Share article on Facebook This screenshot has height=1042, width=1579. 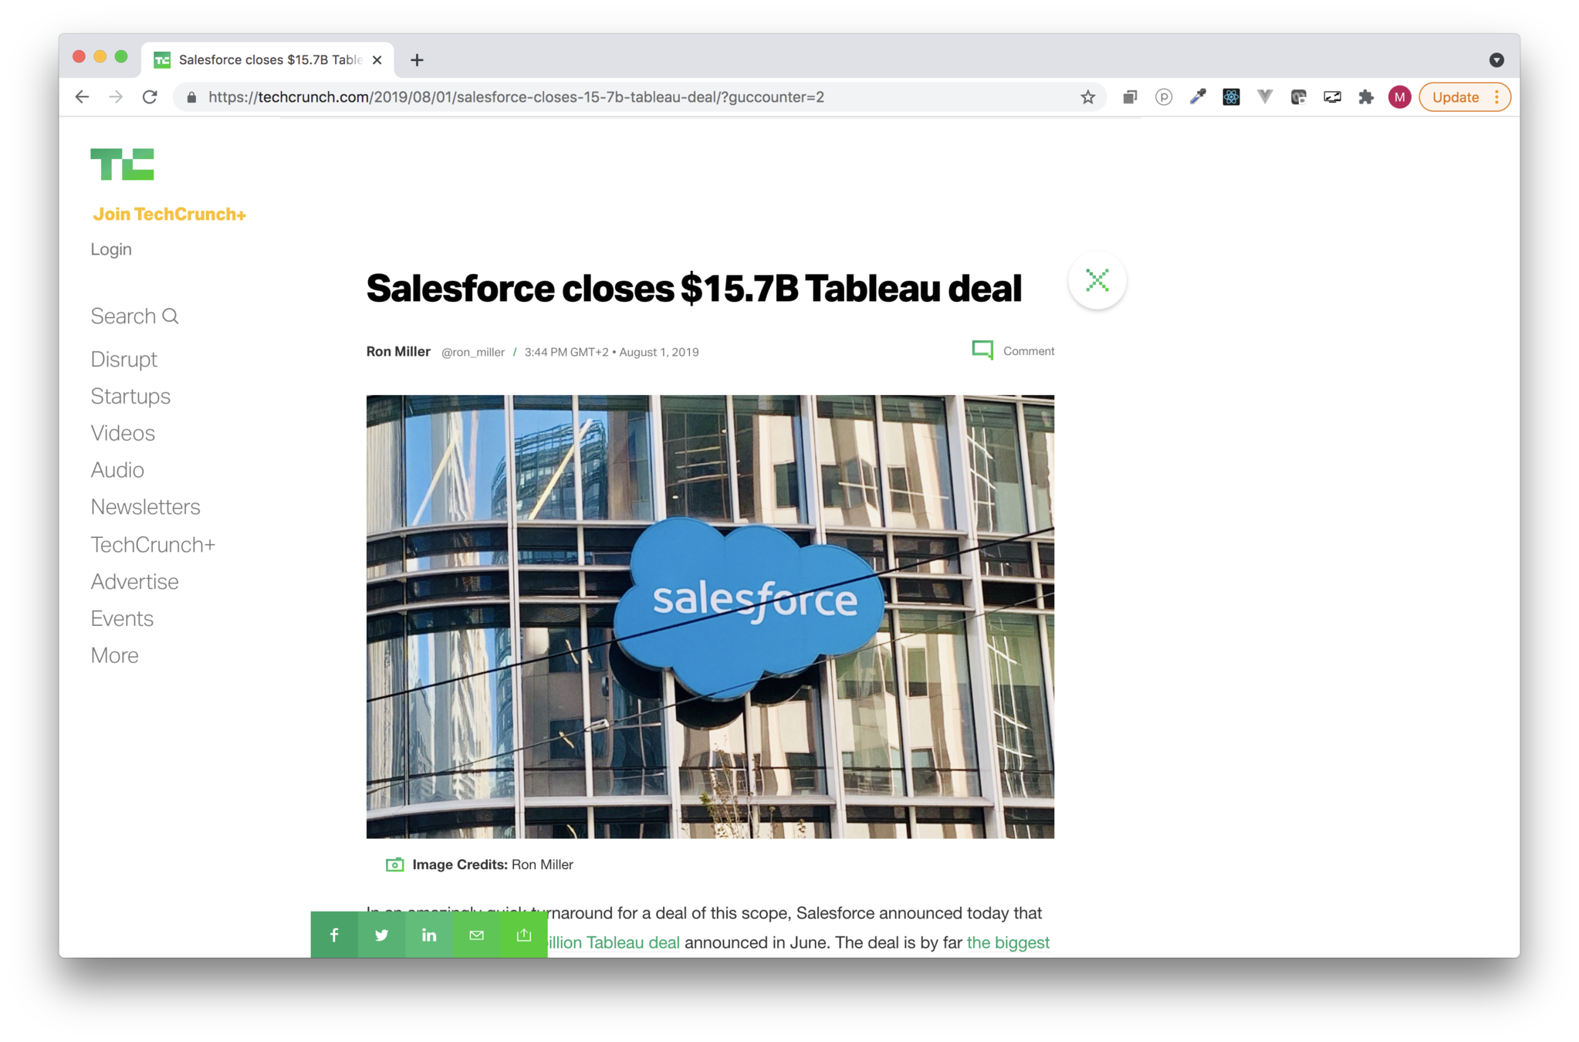334,935
